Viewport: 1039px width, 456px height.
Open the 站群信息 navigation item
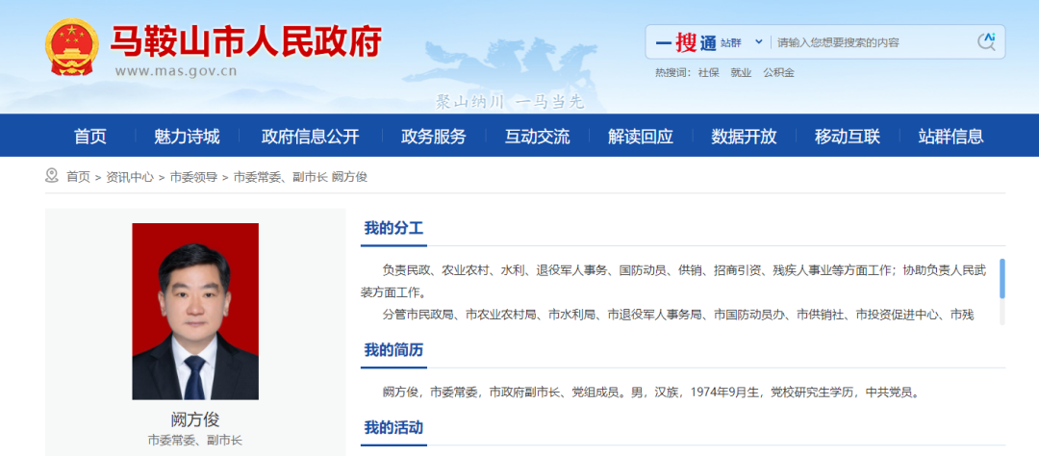[x=950, y=137]
